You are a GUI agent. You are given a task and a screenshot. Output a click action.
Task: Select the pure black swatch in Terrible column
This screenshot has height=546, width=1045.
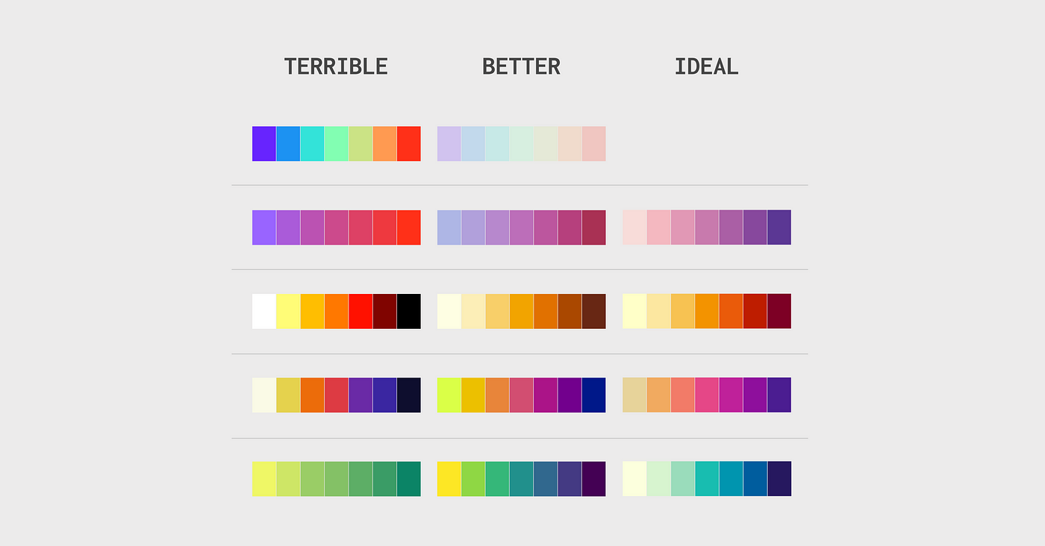[409, 311]
